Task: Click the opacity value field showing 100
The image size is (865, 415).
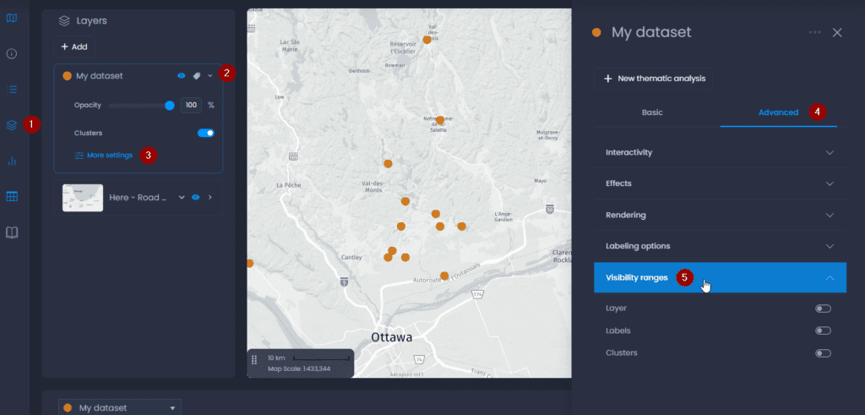Action: (x=191, y=106)
